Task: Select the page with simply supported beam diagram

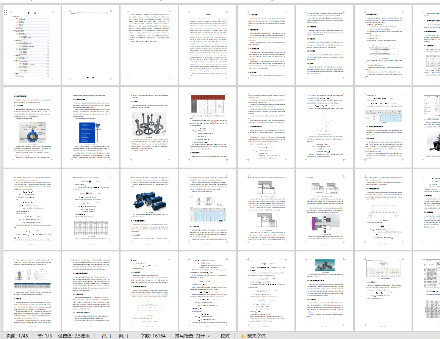Action: 383,209
